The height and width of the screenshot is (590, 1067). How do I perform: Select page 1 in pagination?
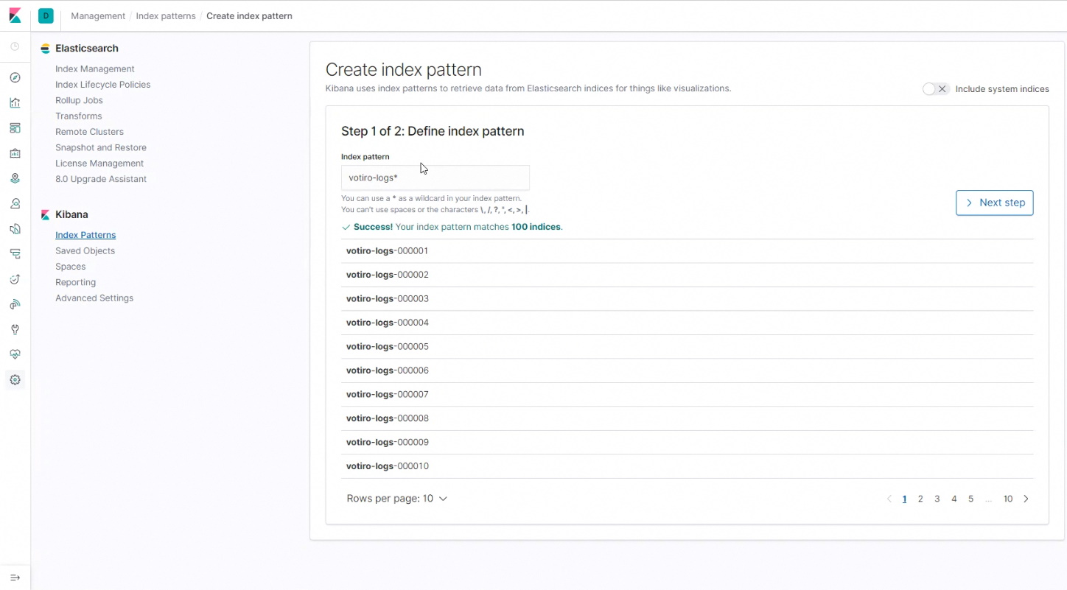tap(904, 499)
